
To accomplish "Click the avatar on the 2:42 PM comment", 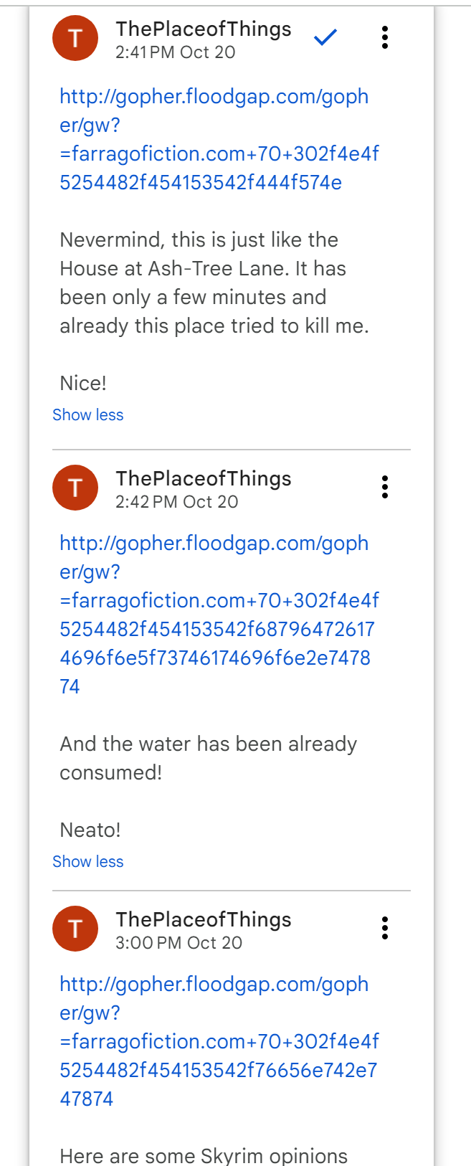I will (x=75, y=488).
